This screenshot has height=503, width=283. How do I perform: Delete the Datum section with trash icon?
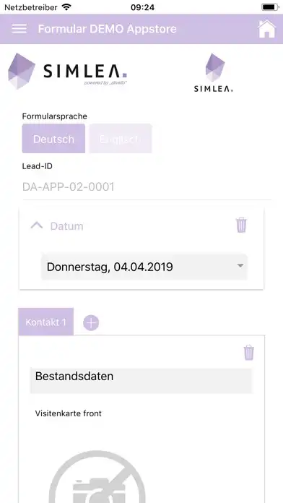[x=241, y=225]
